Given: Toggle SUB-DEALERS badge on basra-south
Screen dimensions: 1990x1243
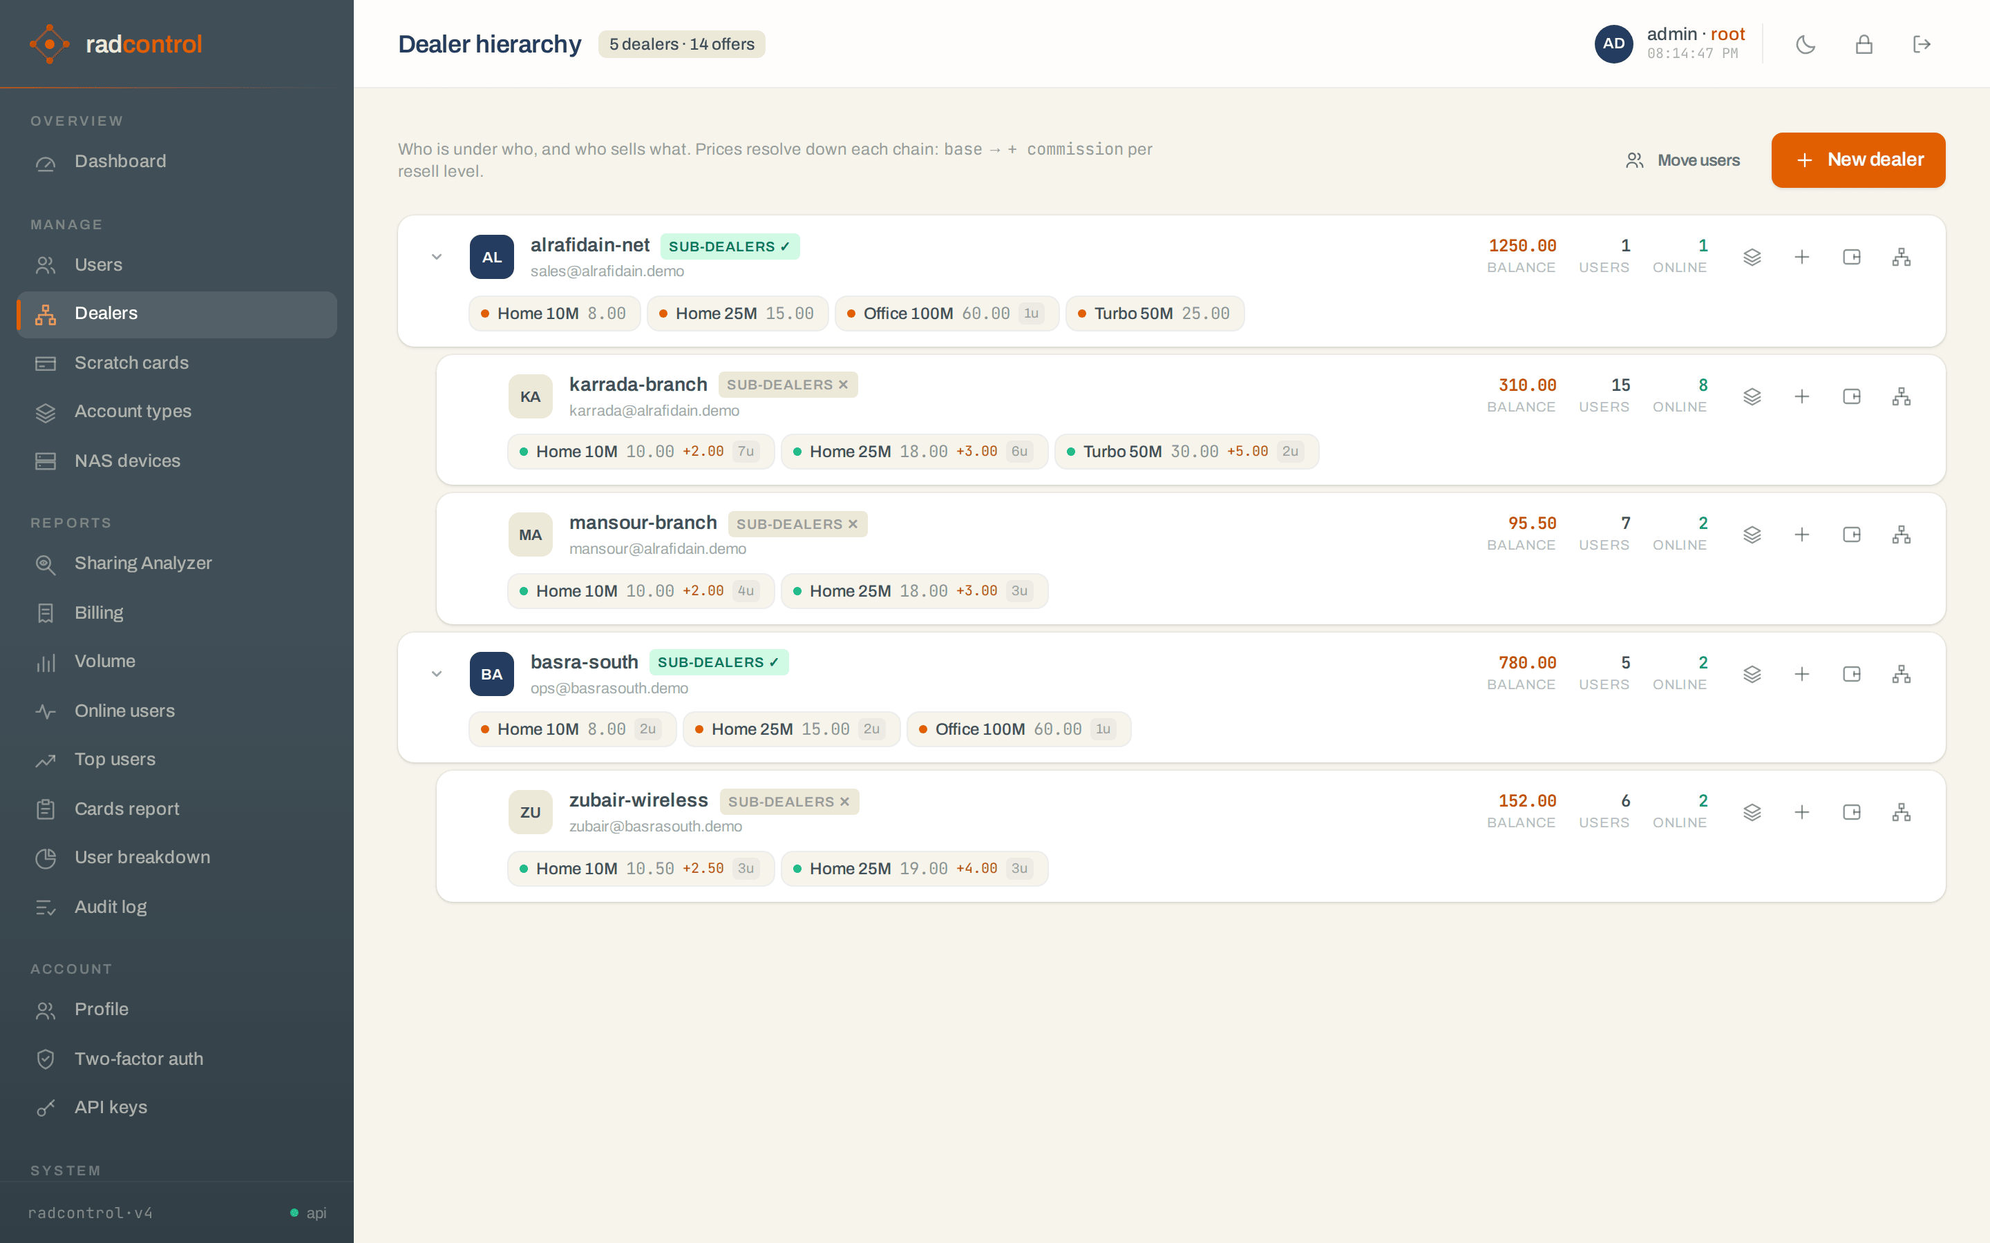Looking at the screenshot, I should click(719, 663).
